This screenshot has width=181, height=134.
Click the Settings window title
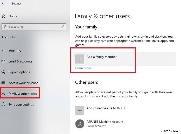click(x=17, y=4)
